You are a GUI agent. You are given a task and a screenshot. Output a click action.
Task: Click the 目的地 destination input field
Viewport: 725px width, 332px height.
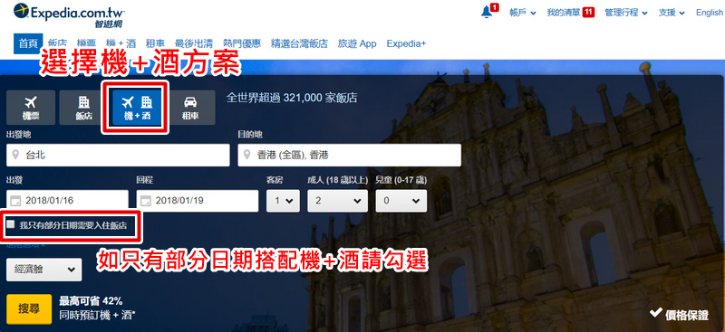pos(349,156)
